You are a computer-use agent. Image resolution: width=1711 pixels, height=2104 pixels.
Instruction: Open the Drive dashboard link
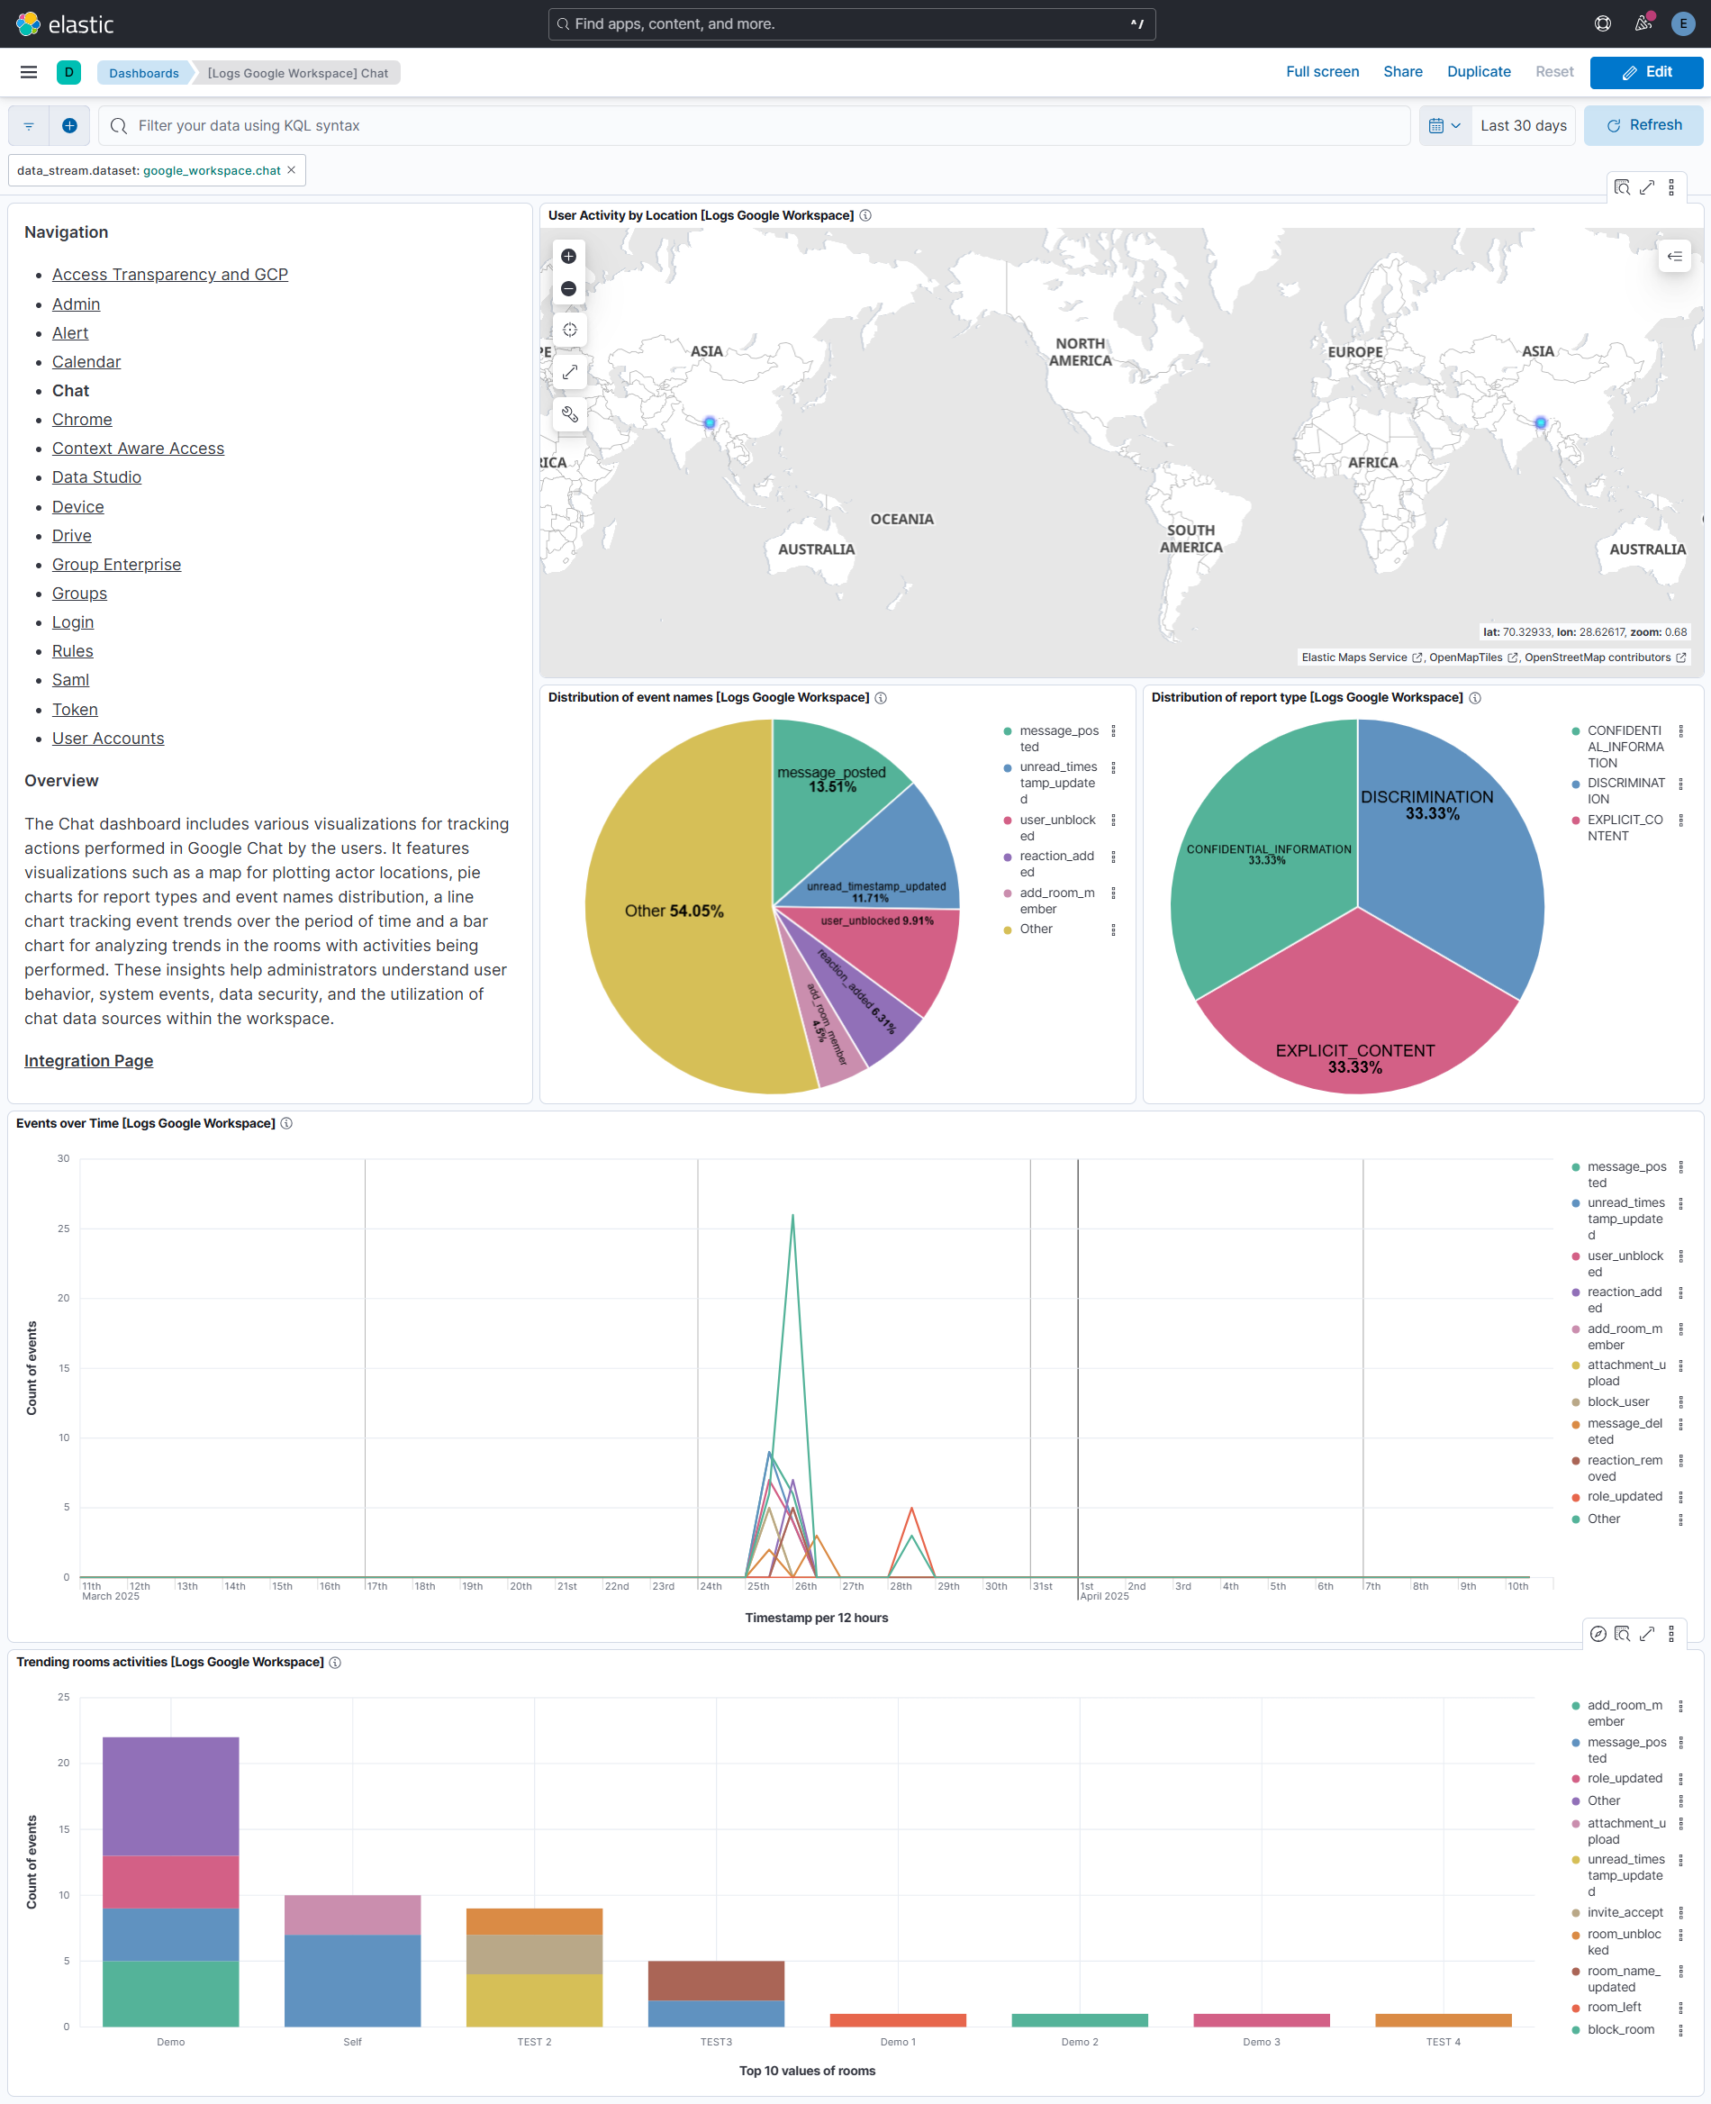click(72, 535)
